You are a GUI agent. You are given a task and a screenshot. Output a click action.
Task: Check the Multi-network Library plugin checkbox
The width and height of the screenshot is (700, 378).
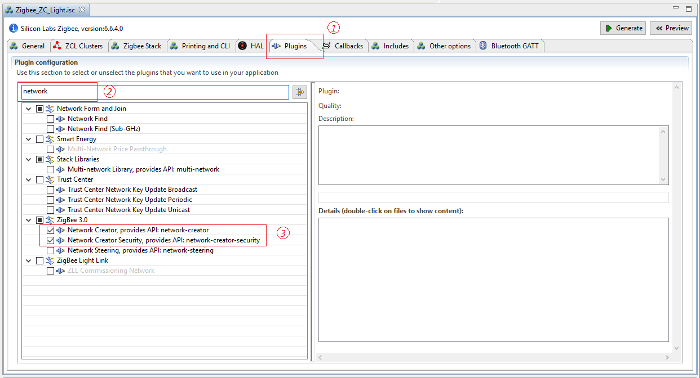(x=51, y=169)
